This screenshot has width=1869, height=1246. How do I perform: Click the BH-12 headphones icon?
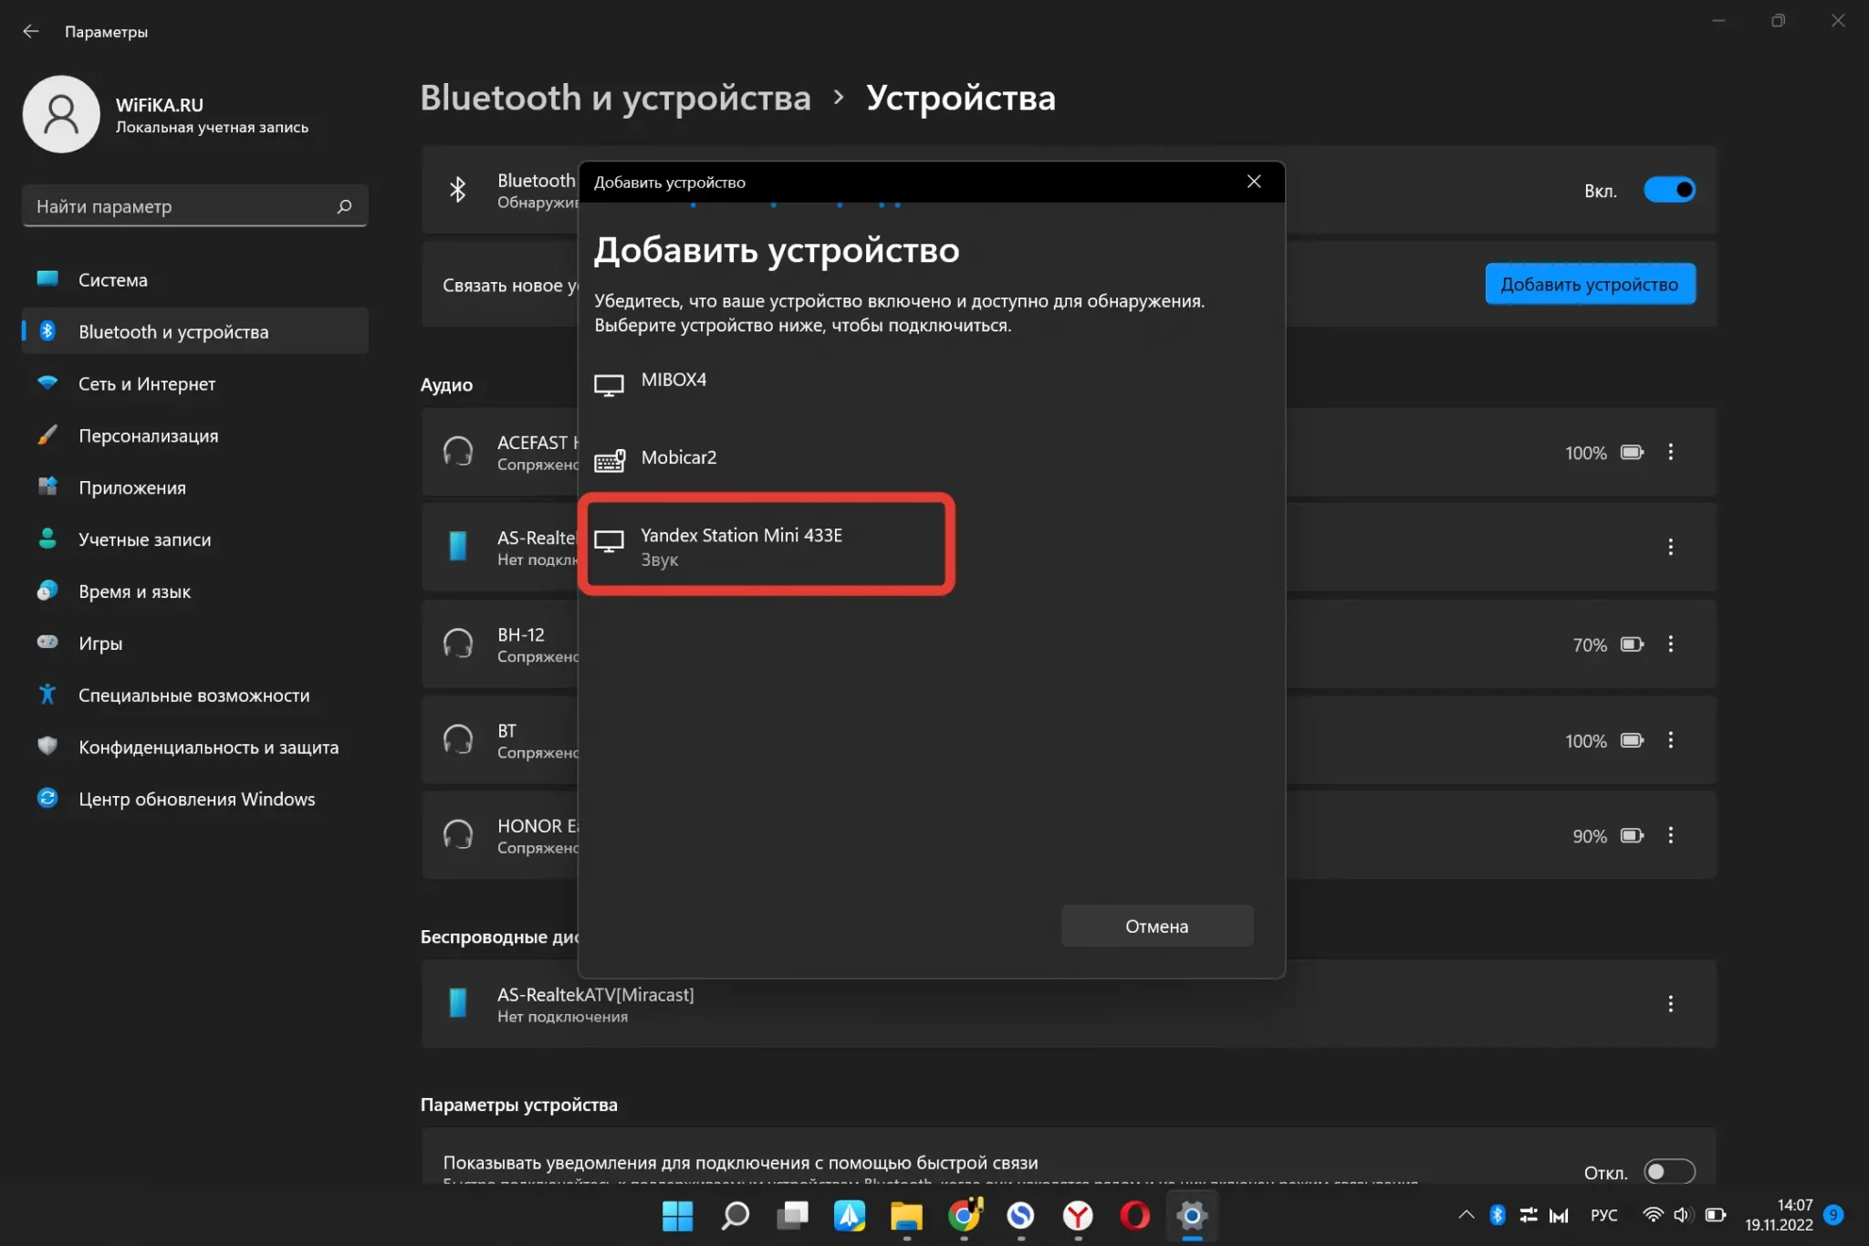[458, 644]
